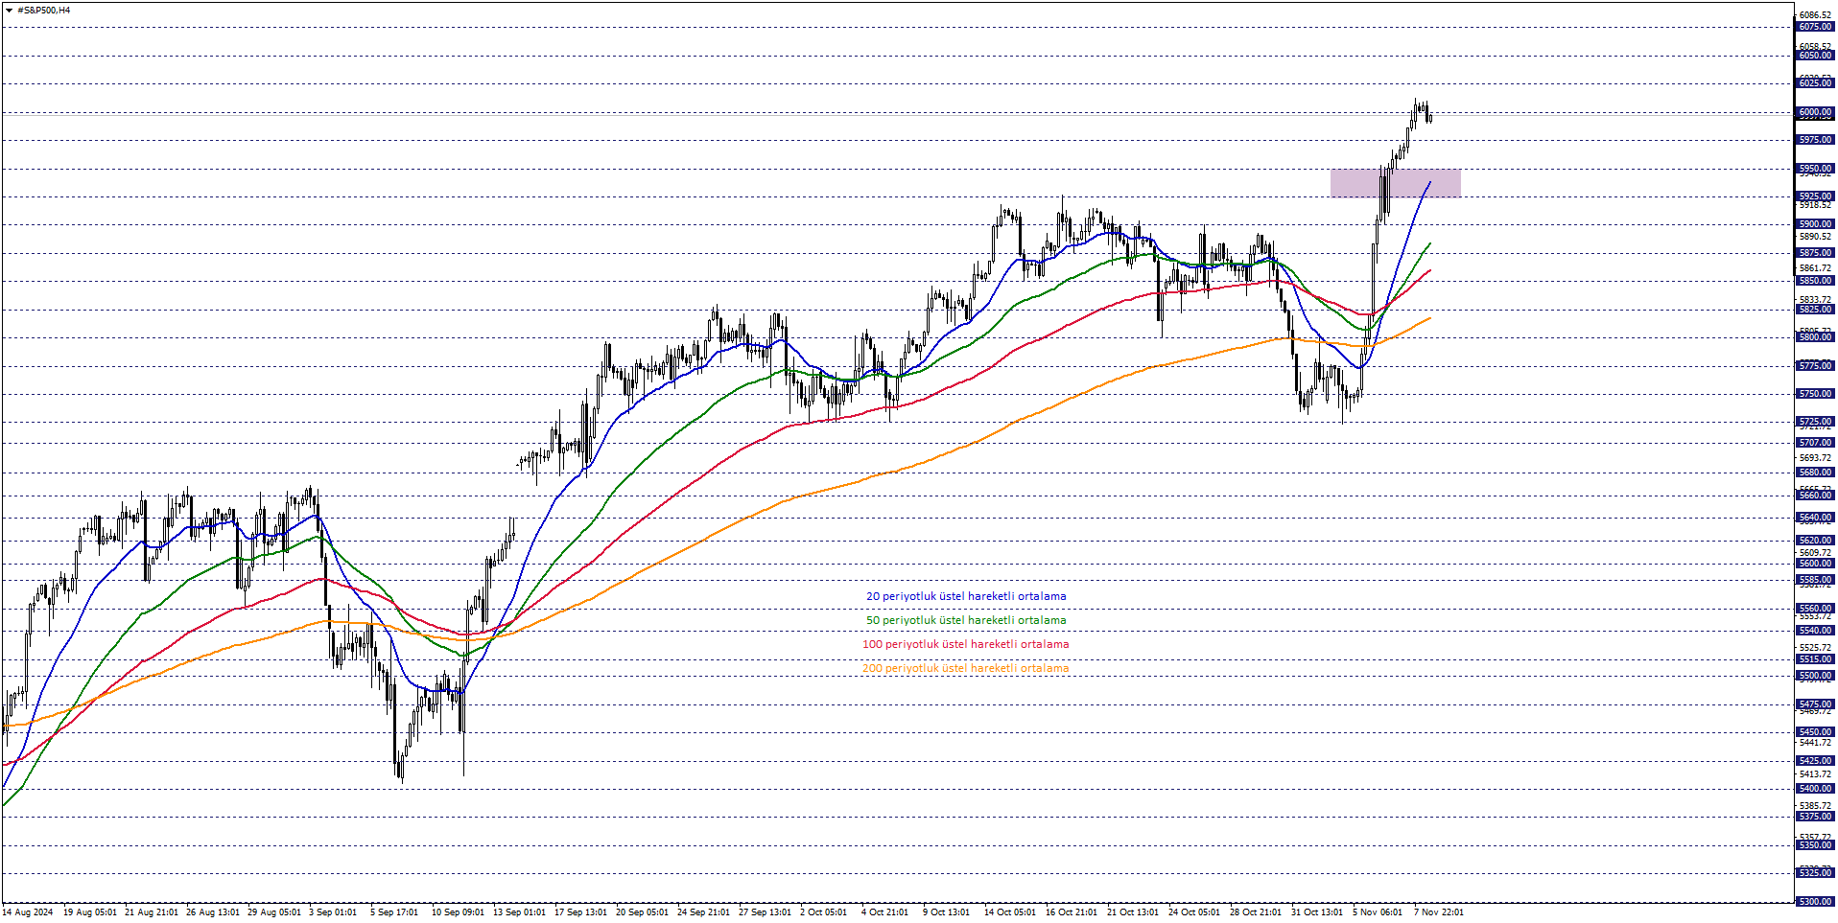The width and height of the screenshot is (1838, 923).
Task: Click the 2 Oct 05:01 date label
Action: (824, 912)
